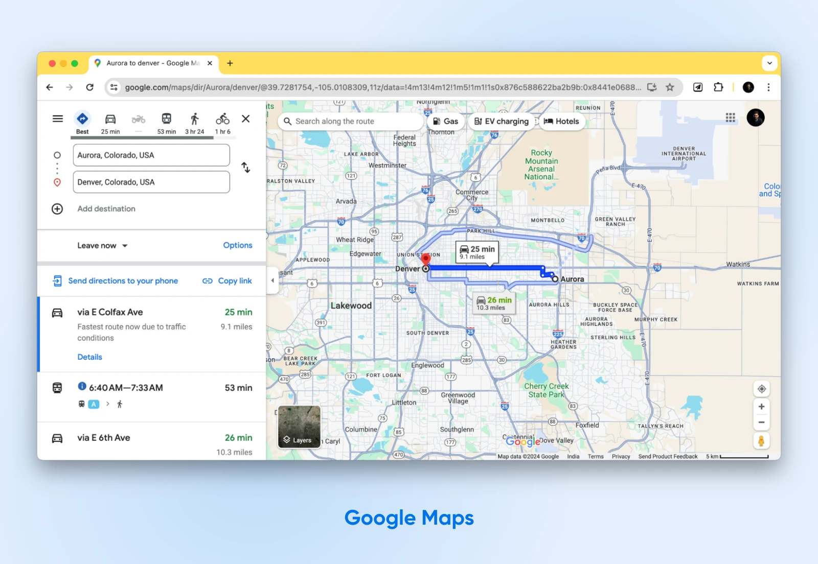Choose the Walking travel mode
Screen dimensions: 818x564
pyautogui.click(x=194, y=120)
